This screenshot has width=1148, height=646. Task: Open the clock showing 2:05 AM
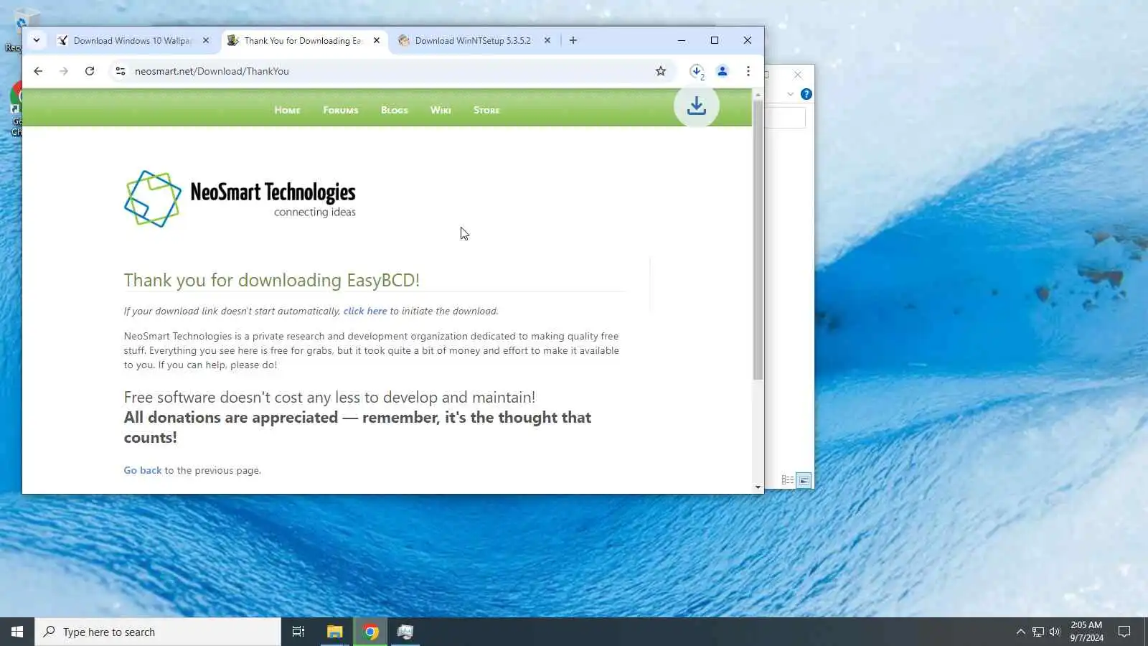[x=1086, y=632]
